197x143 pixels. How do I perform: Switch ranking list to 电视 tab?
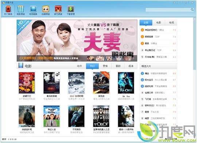[171, 23]
